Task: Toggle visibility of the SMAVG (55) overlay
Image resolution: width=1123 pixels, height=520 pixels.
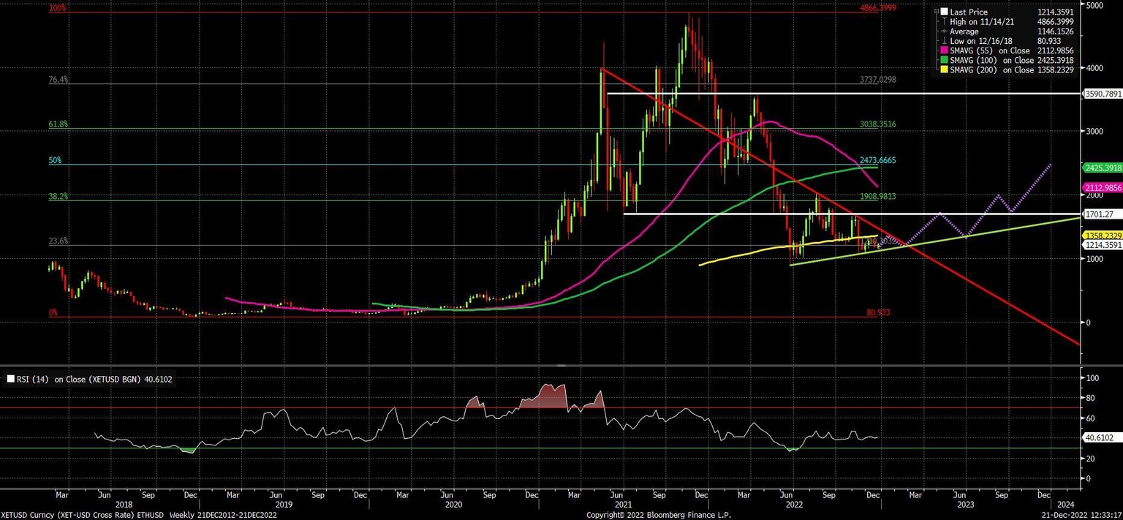Action: (944, 50)
